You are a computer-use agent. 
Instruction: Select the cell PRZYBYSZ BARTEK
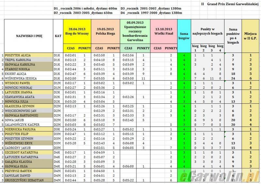pyautogui.click(x=29, y=171)
